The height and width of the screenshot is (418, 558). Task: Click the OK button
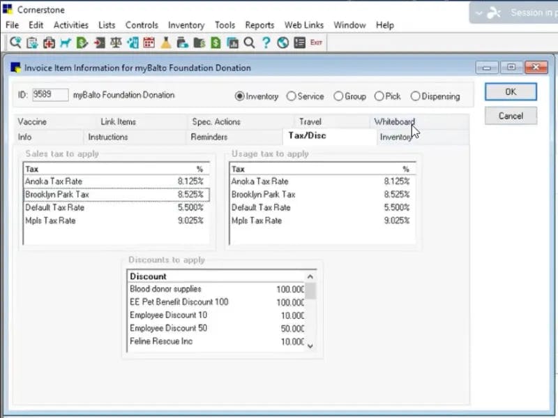click(x=511, y=92)
